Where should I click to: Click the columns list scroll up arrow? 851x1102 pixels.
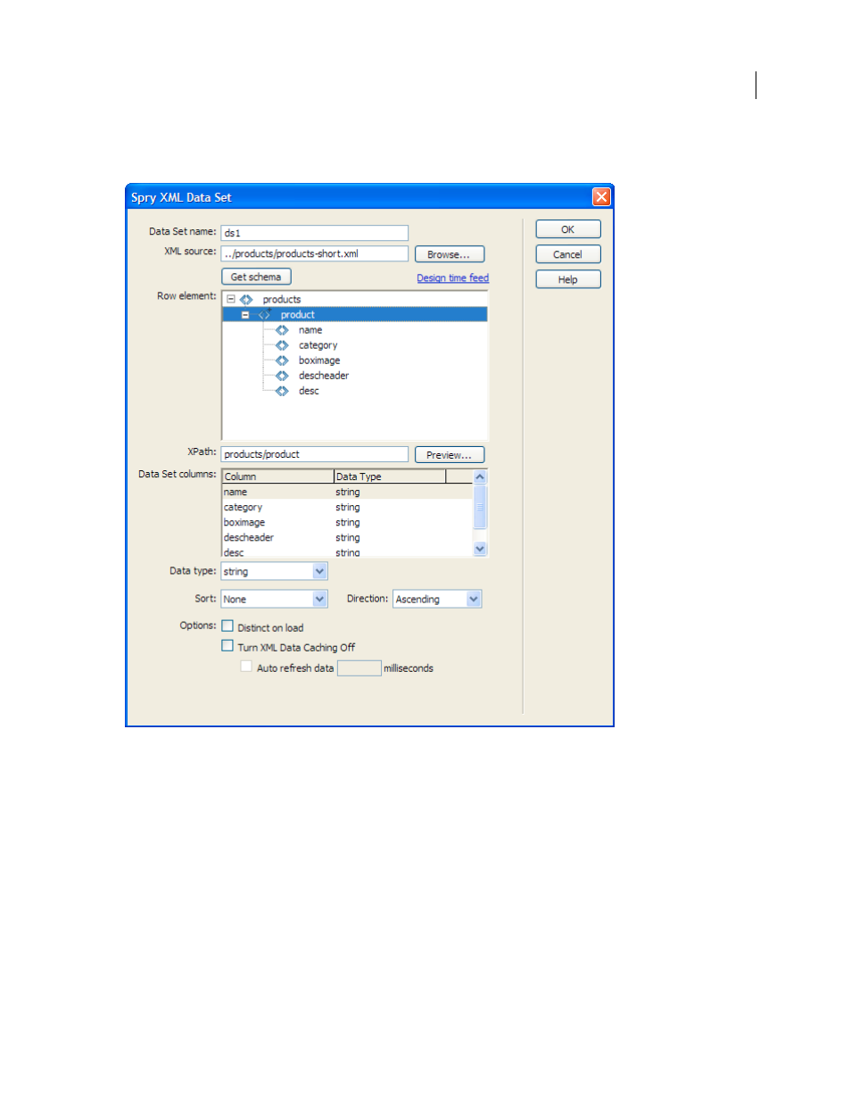[480, 477]
